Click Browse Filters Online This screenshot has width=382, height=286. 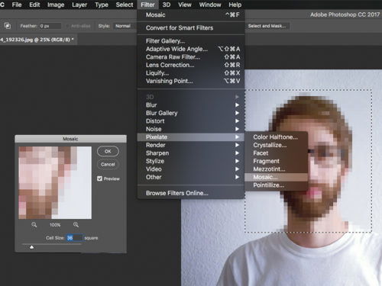tap(191, 193)
